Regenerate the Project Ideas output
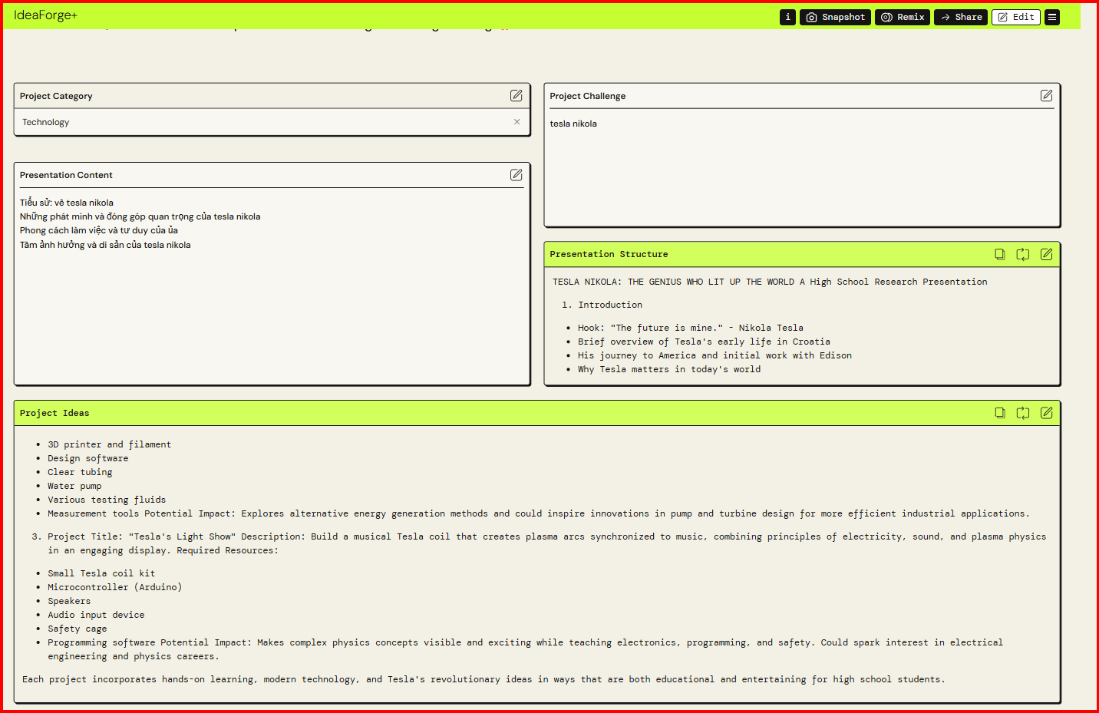 [1023, 413]
